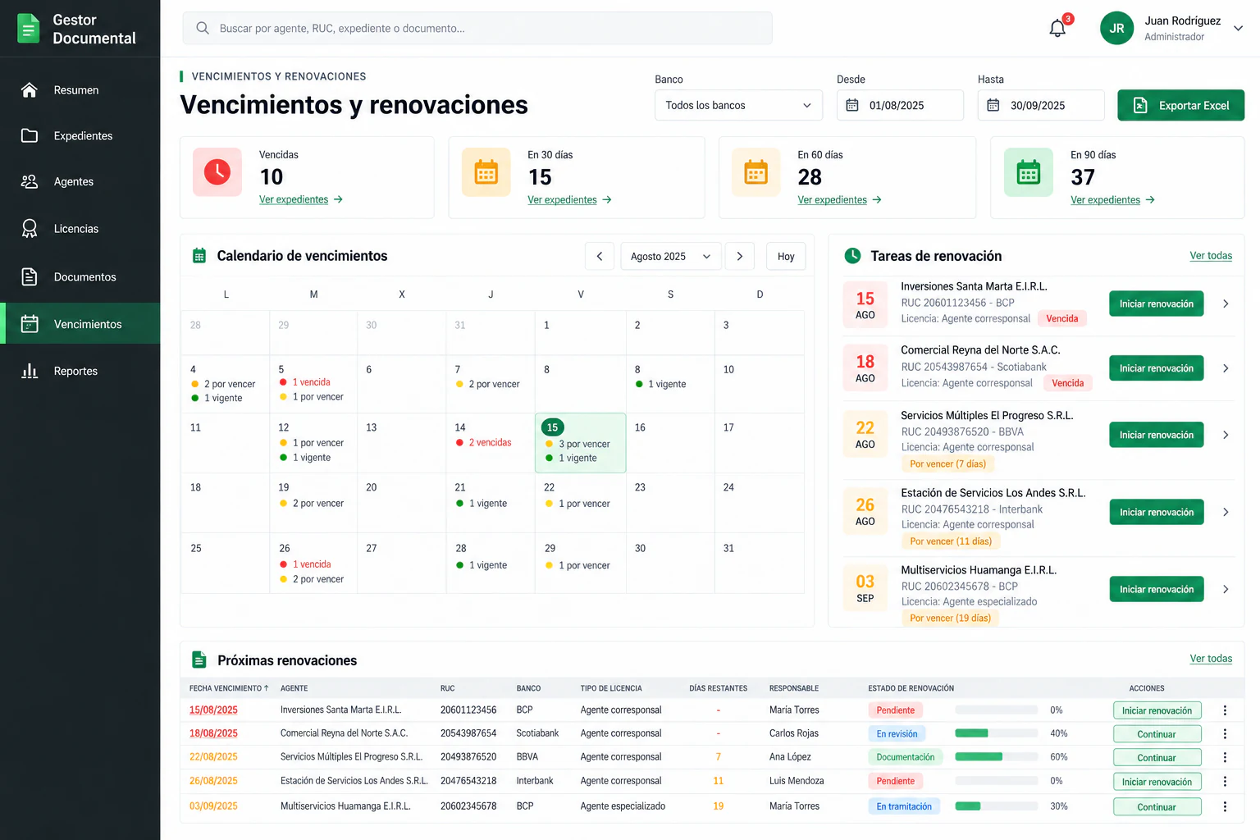Viewport: 1260px width, 840px height.
Task: Click the search magnifier icon
Action: 203,28
